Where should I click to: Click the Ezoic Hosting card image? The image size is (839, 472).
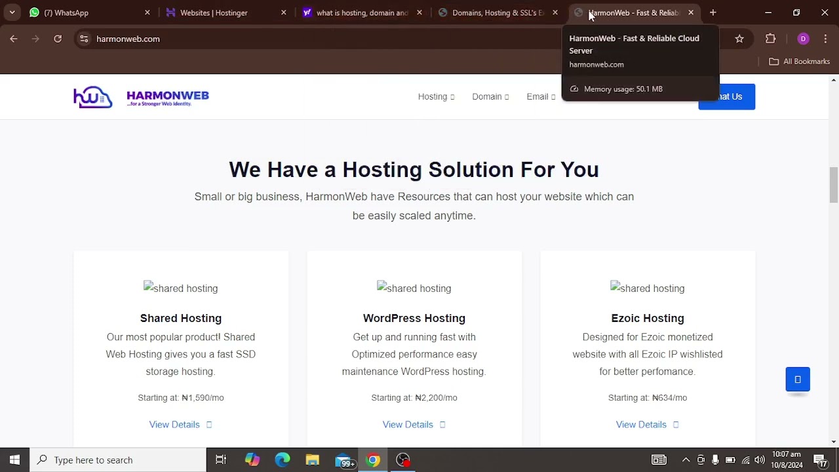pos(648,288)
